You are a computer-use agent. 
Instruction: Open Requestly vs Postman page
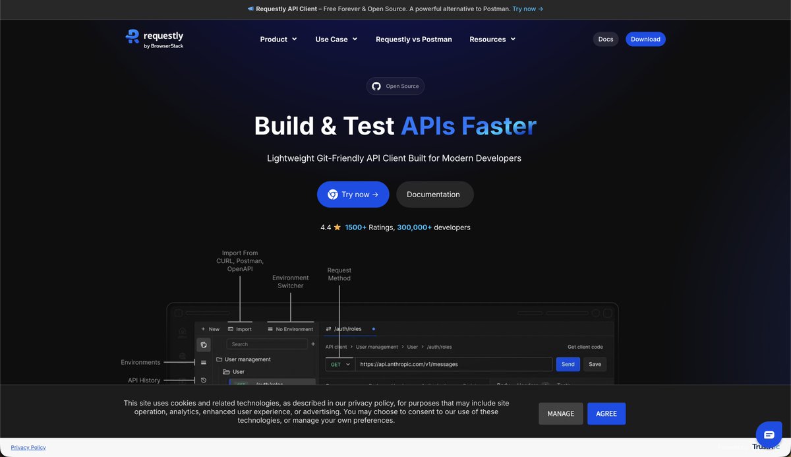(414, 39)
